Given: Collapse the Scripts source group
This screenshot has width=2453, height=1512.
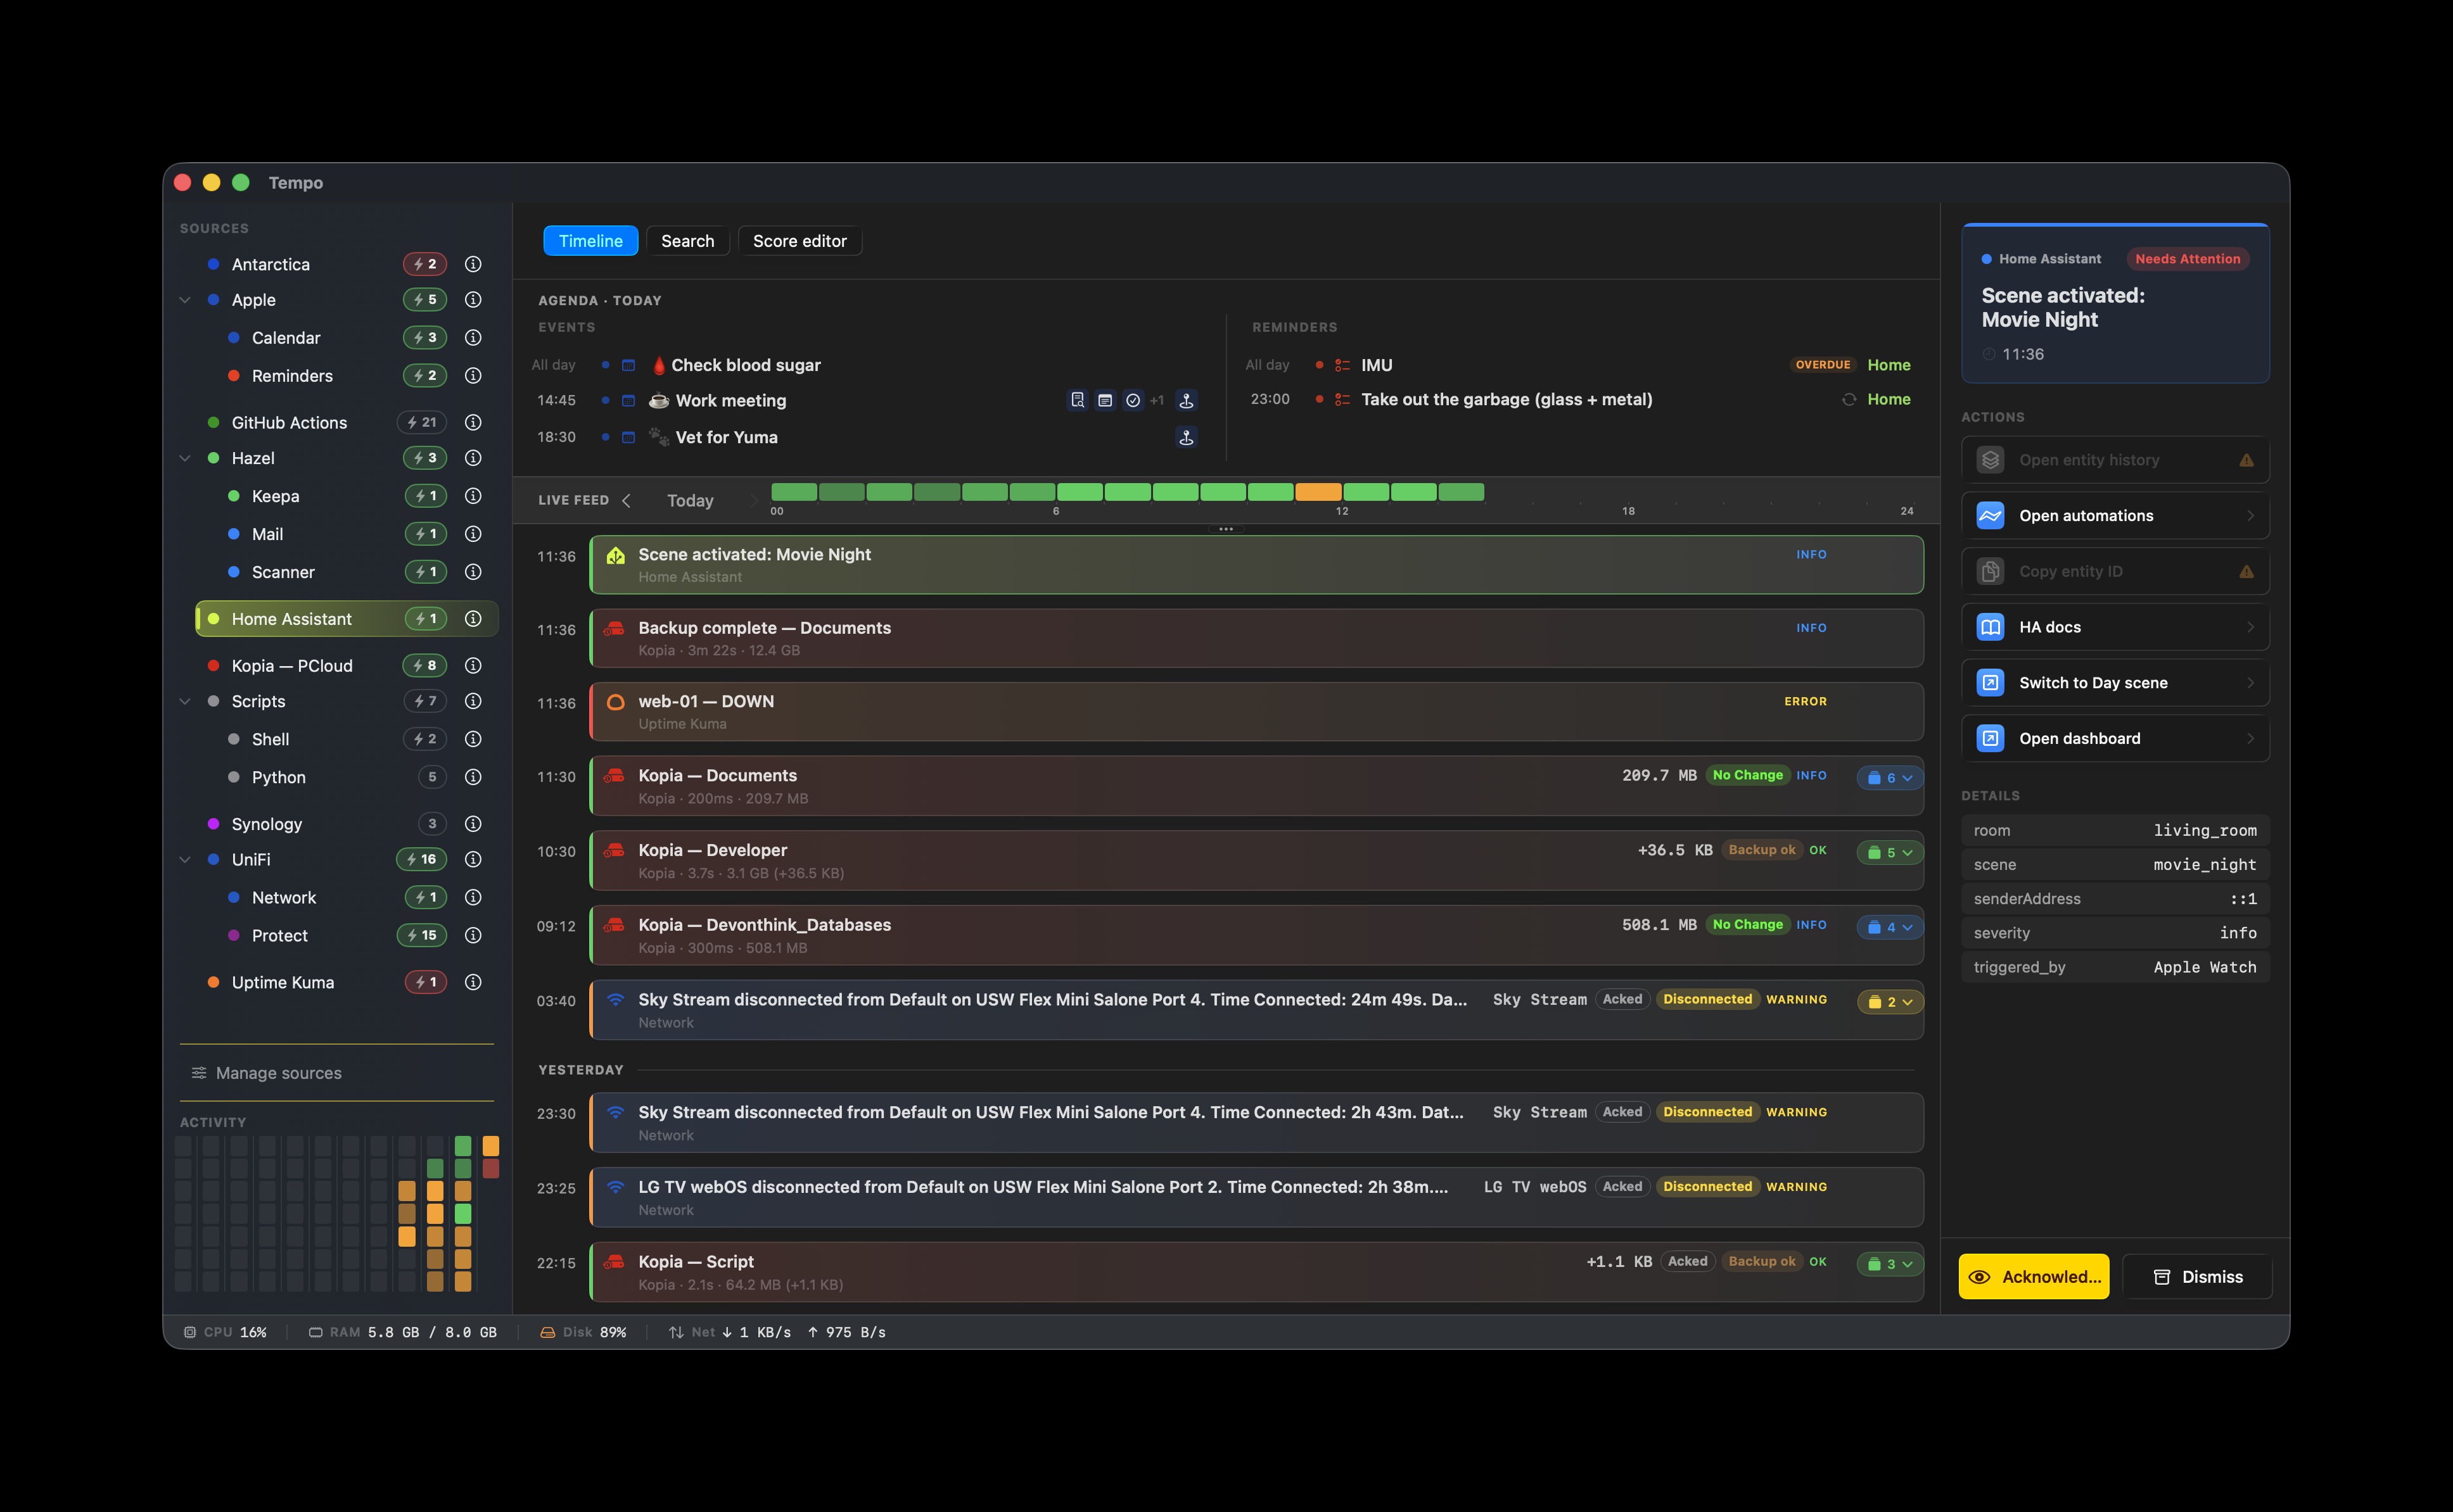Looking at the screenshot, I should tap(185, 701).
